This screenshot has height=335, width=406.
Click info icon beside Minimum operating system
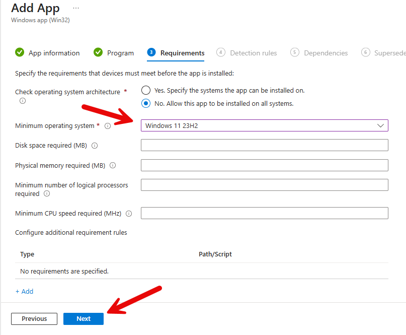click(108, 126)
